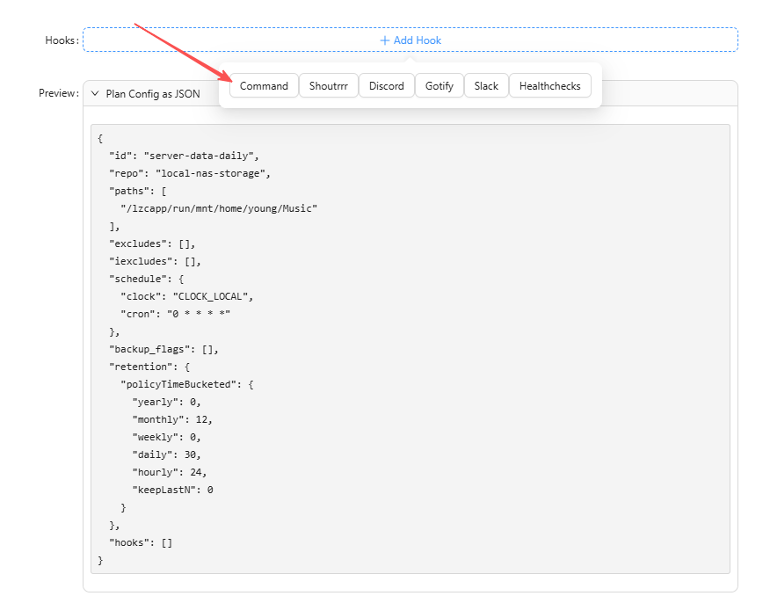Choose Healthchecks as hook type
770x596 pixels.
(550, 86)
